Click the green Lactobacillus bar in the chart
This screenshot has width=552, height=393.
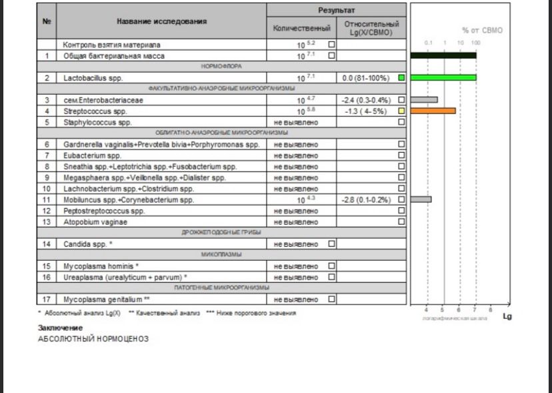pos(443,78)
